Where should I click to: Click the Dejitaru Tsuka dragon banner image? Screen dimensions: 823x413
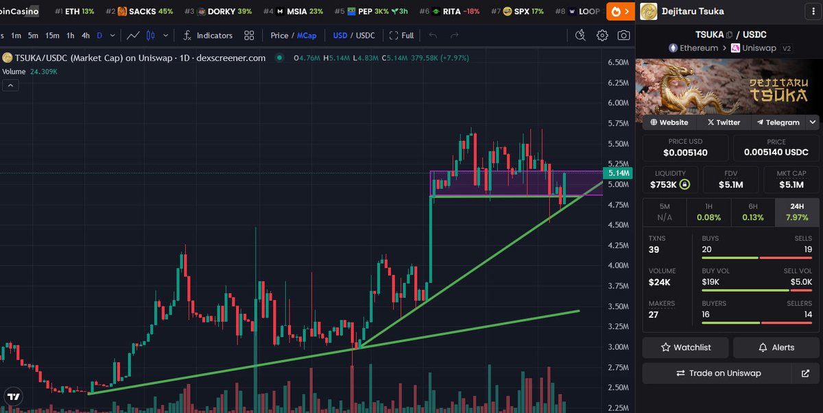click(x=729, y=86)
